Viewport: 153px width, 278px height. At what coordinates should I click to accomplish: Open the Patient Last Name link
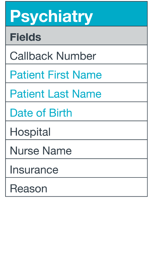(56, 94)
